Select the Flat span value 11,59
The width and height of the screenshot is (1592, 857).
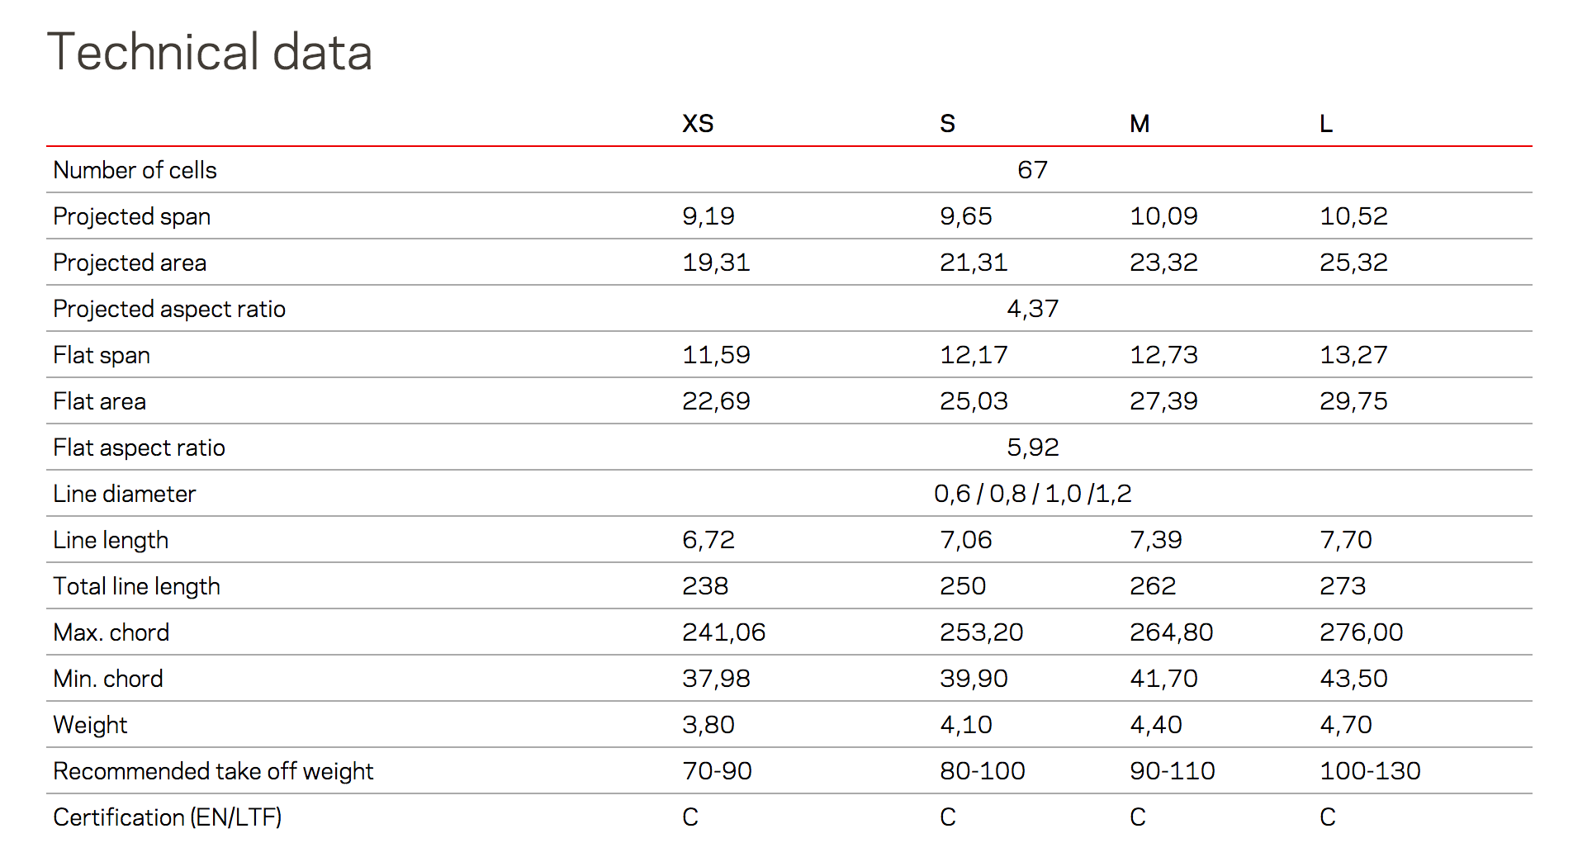716,355
